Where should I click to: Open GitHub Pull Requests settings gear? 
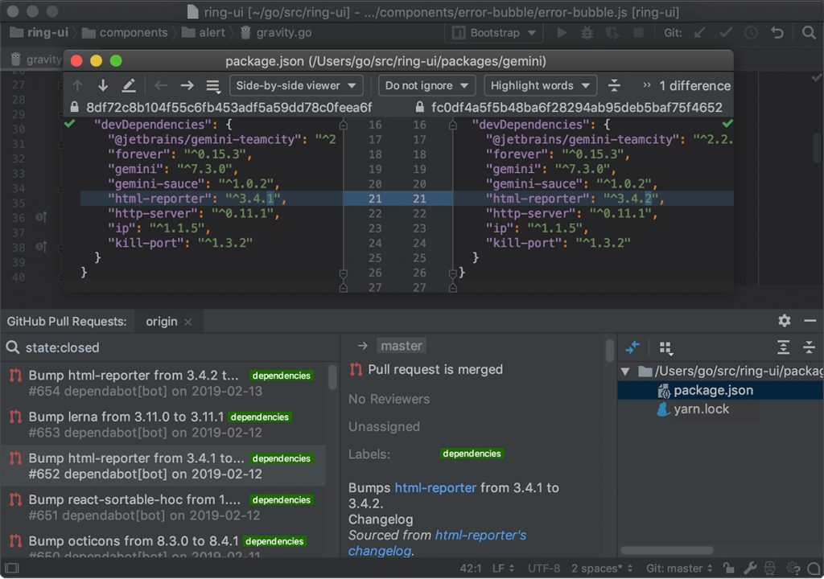(784, 321)
